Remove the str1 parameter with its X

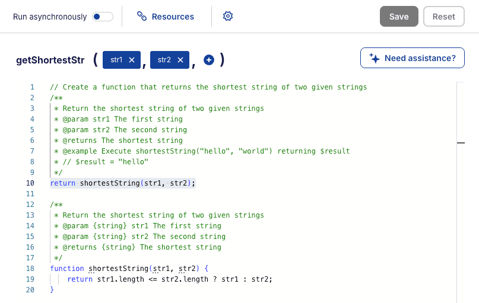[132, 60]
